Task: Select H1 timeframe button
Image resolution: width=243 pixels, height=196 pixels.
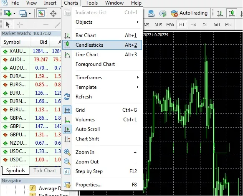Action: [182, 25]
